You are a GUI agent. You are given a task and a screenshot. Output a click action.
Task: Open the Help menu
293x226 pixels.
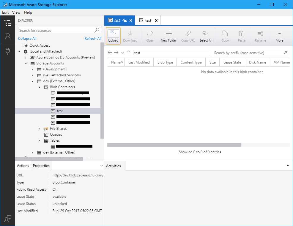(x=28, y=12)
